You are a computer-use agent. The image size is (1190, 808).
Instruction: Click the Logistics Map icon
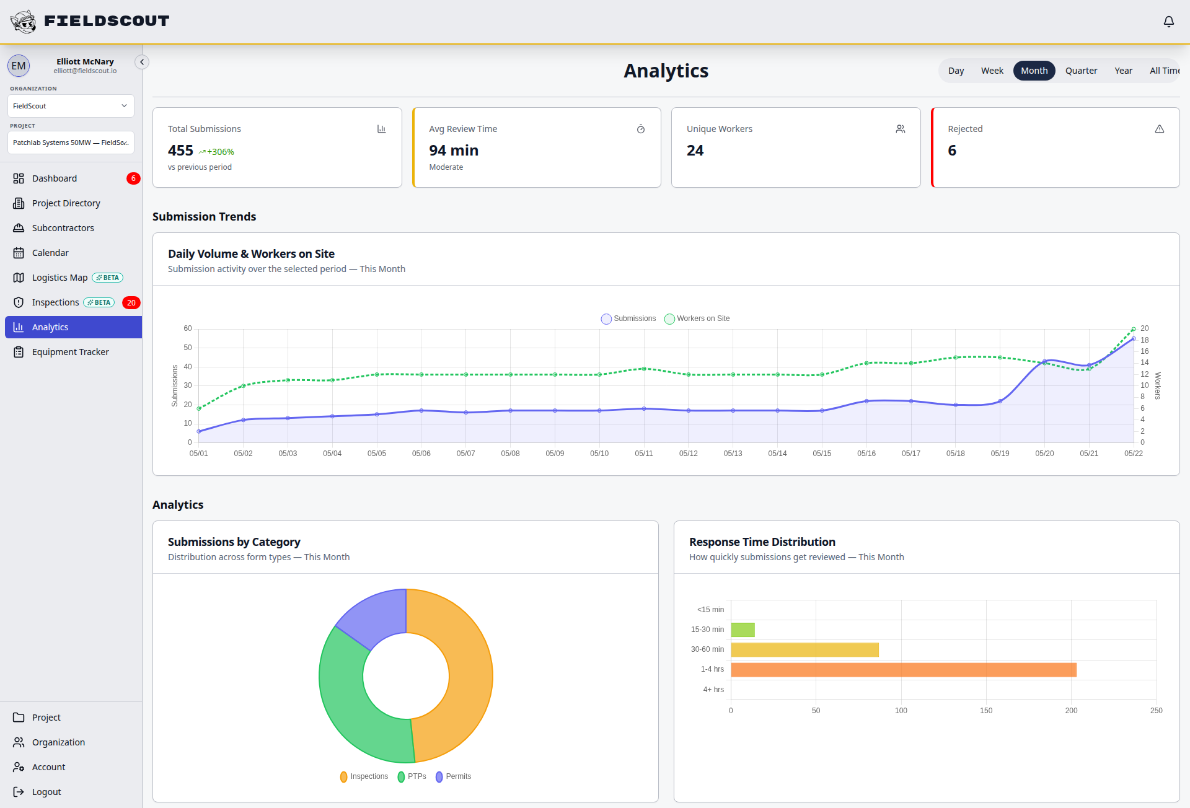click(19, 278)
